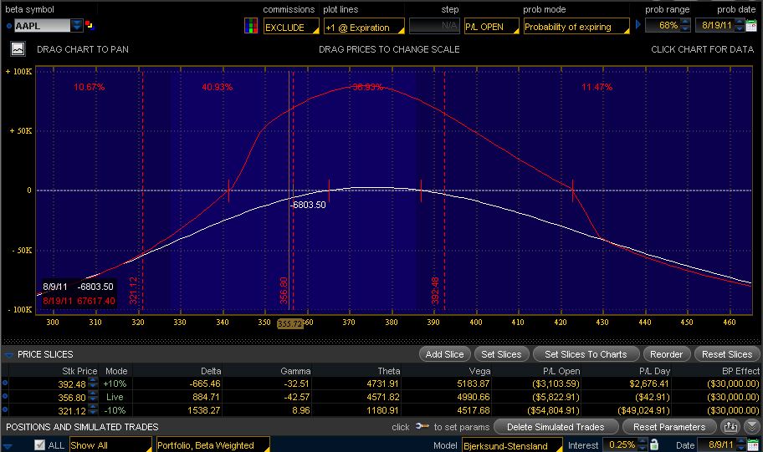This screenshot has height=452, width=763.
Task: Open the Probability of expiring dropdown
Action: coord(576,26)
